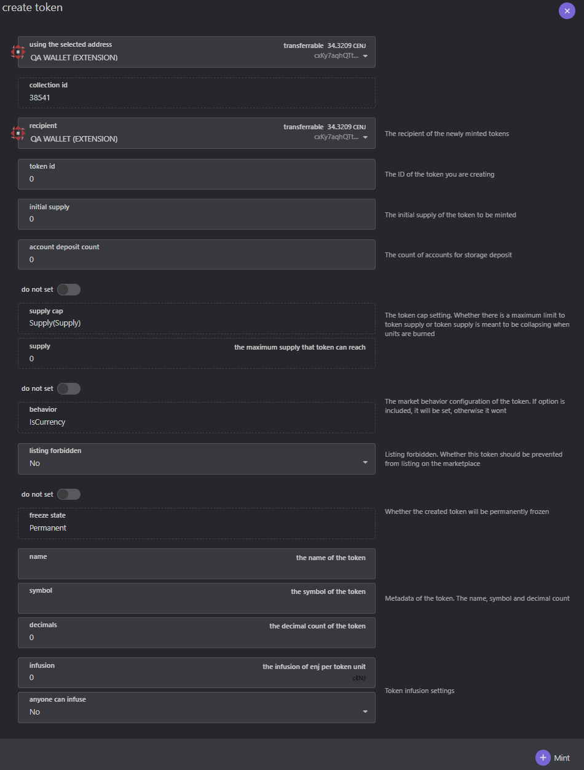Toggle the freeze state 'do not set' switch
The height and width of the screenshot is (770, 584).
click(69, 494)
